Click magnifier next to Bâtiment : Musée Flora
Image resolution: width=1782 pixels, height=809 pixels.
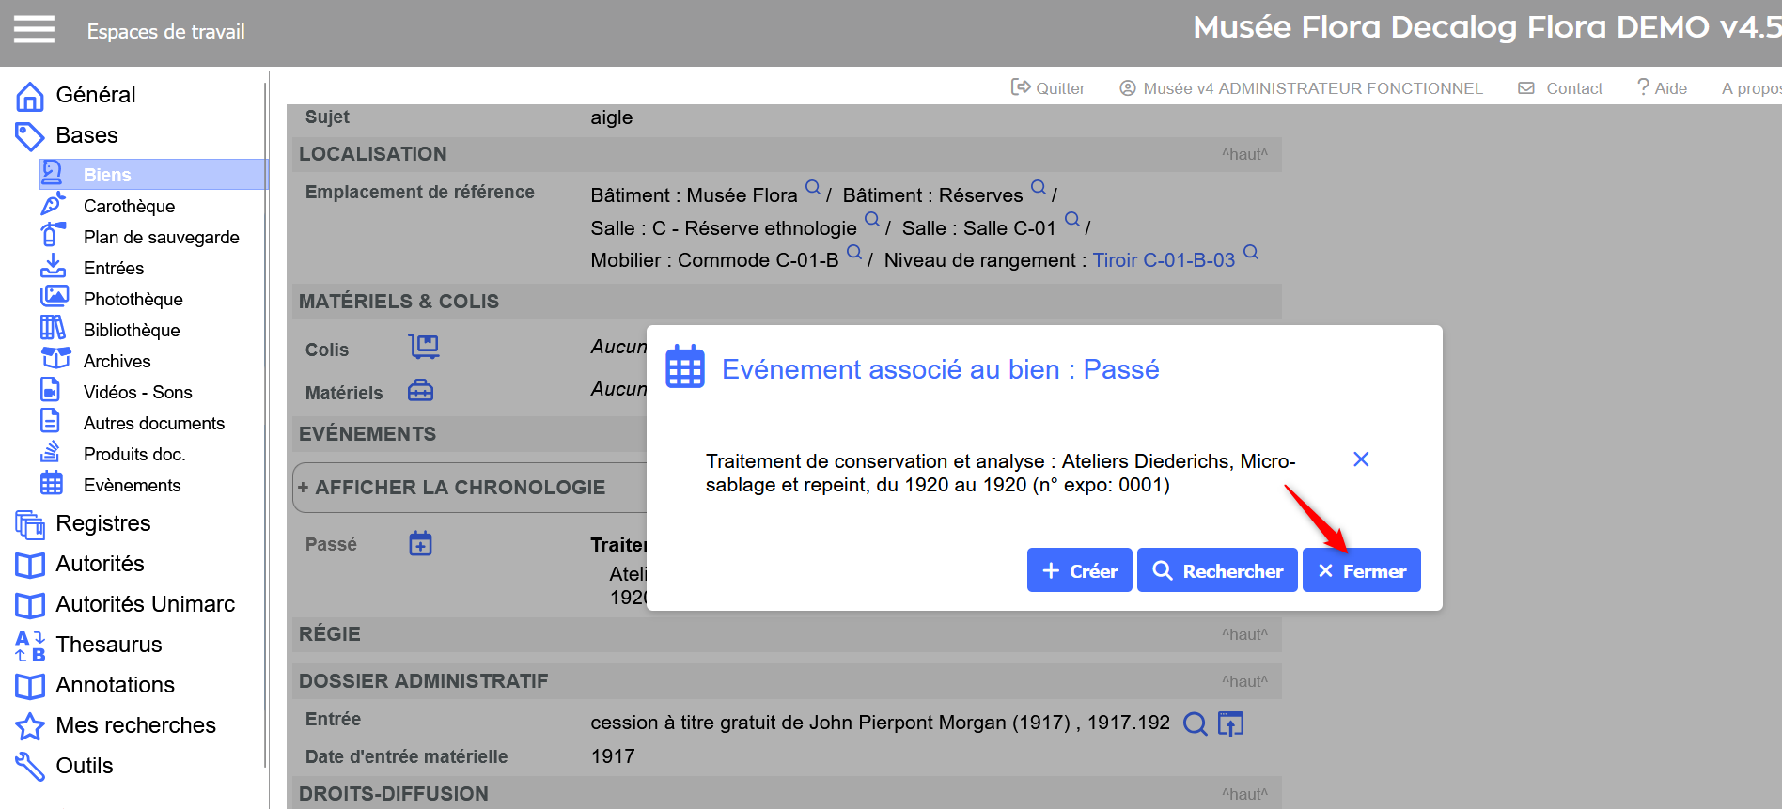pyautogui.click(x=813, y=187)
